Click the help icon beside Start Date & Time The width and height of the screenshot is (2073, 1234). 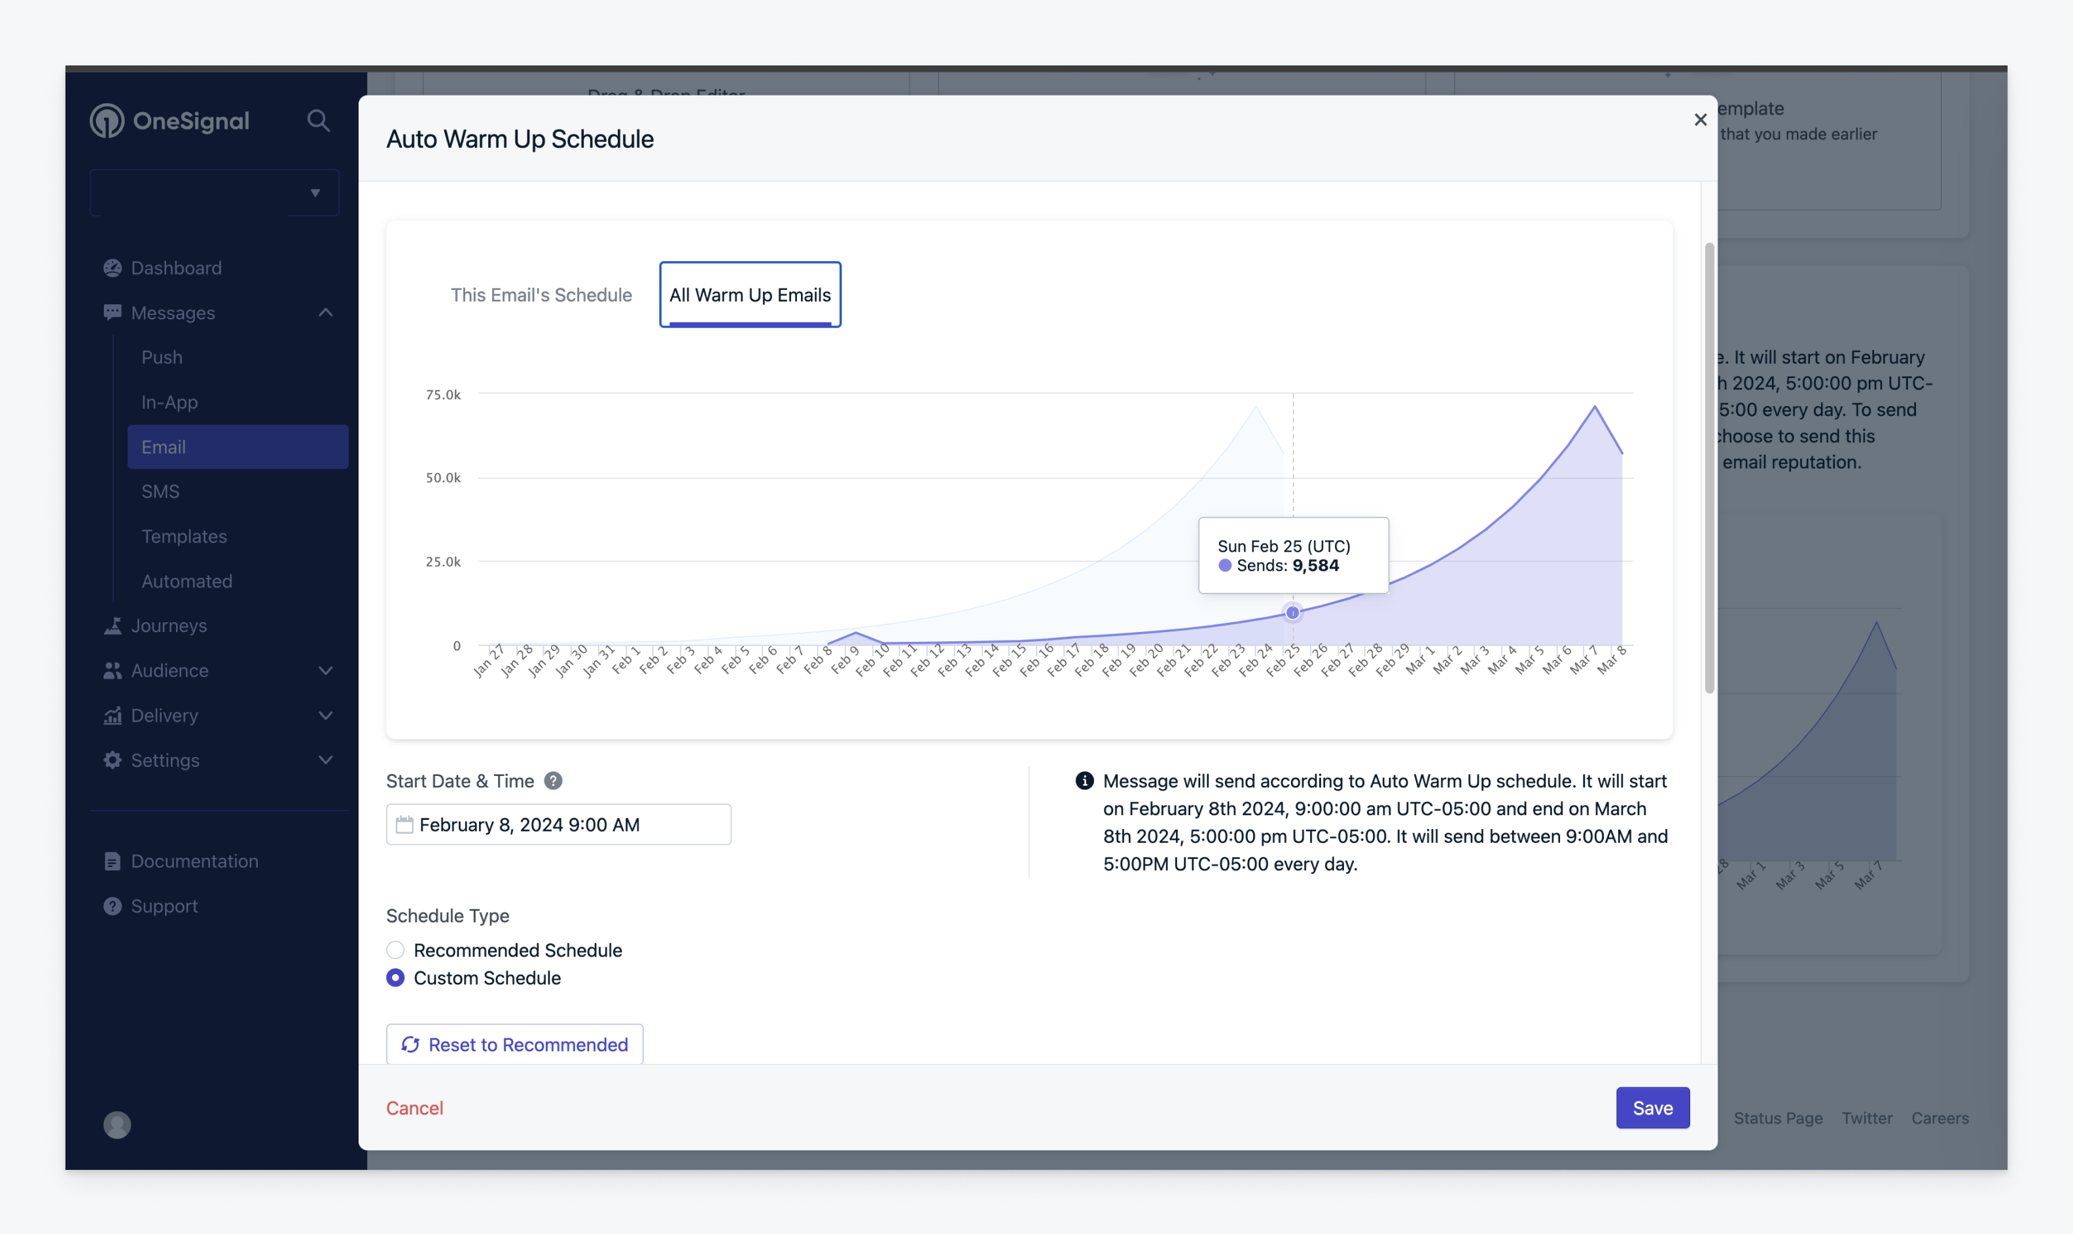[553, 781]
